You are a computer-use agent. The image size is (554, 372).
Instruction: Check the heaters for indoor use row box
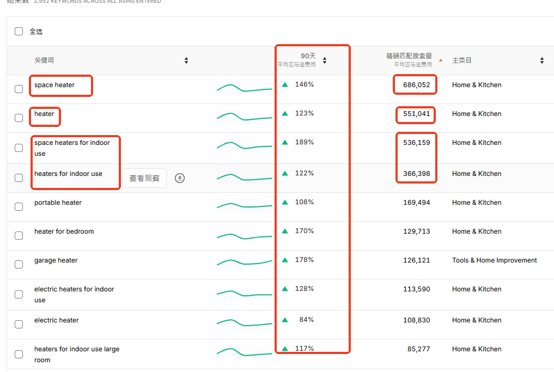pos(19,178)
